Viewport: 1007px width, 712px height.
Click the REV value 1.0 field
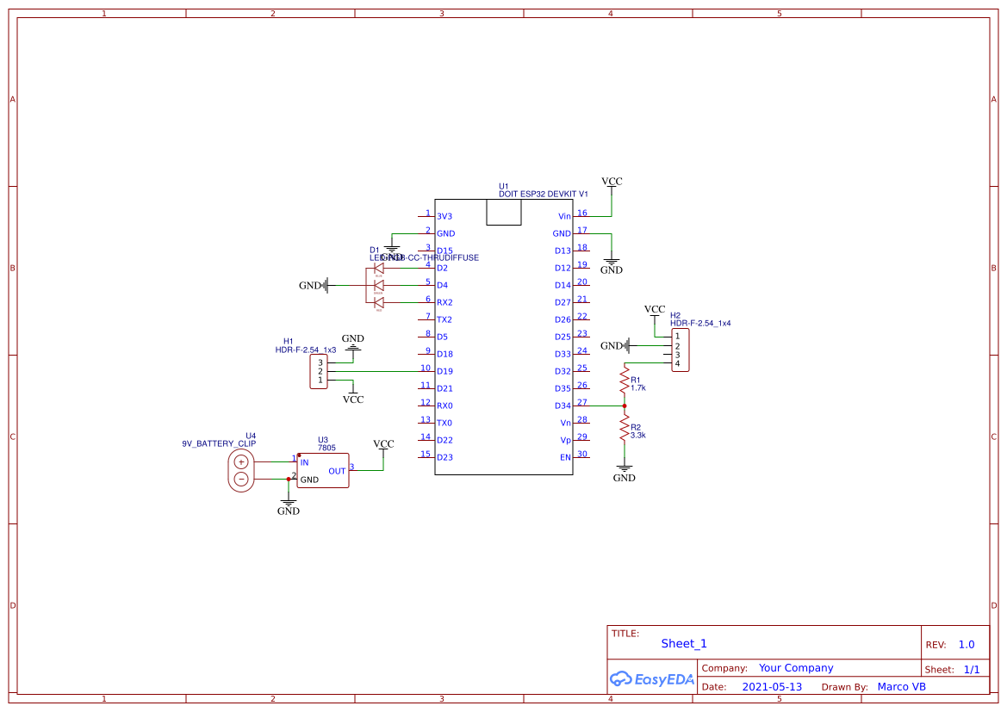(x=966, y=644)
